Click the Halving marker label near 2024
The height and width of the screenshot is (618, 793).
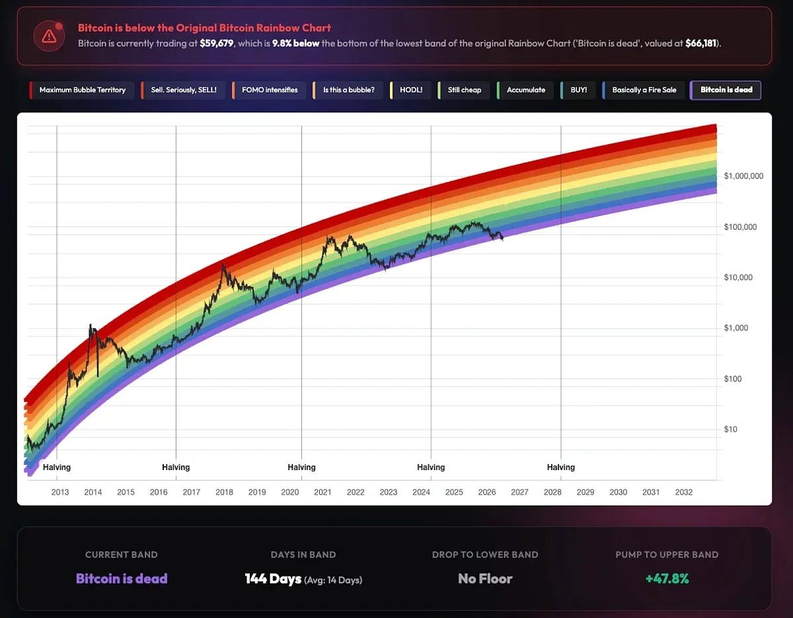click(431, 467)
